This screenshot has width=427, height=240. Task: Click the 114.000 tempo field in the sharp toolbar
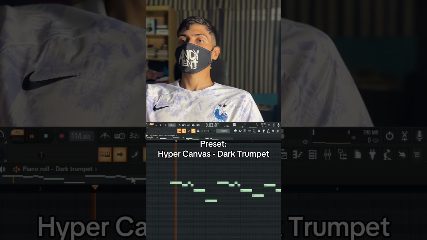(x=172, y=125)
